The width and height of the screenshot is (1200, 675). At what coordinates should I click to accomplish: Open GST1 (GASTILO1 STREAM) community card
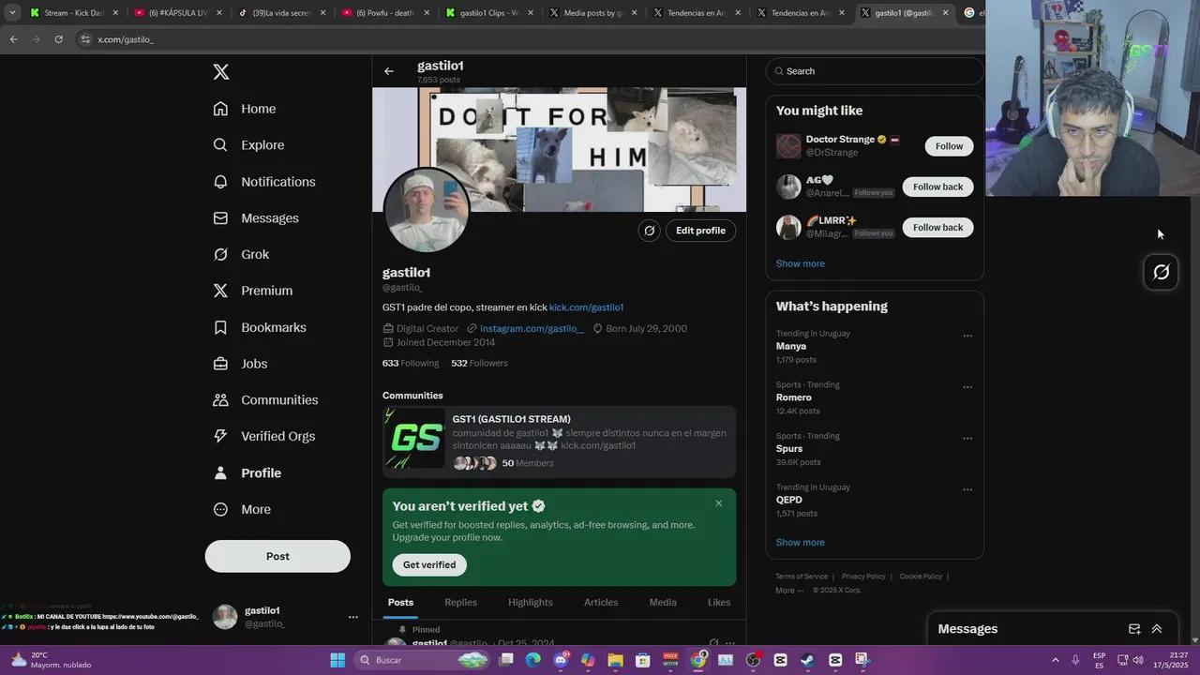(559, 442)
